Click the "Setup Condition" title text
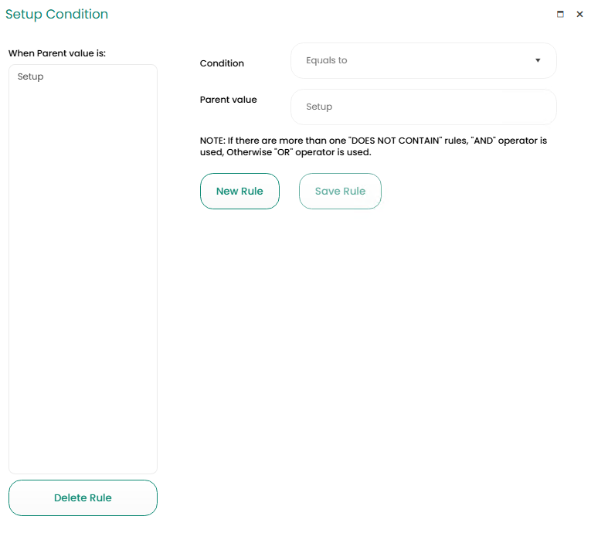Viewport: 591px width, 533px height. [x=56, y=15]
